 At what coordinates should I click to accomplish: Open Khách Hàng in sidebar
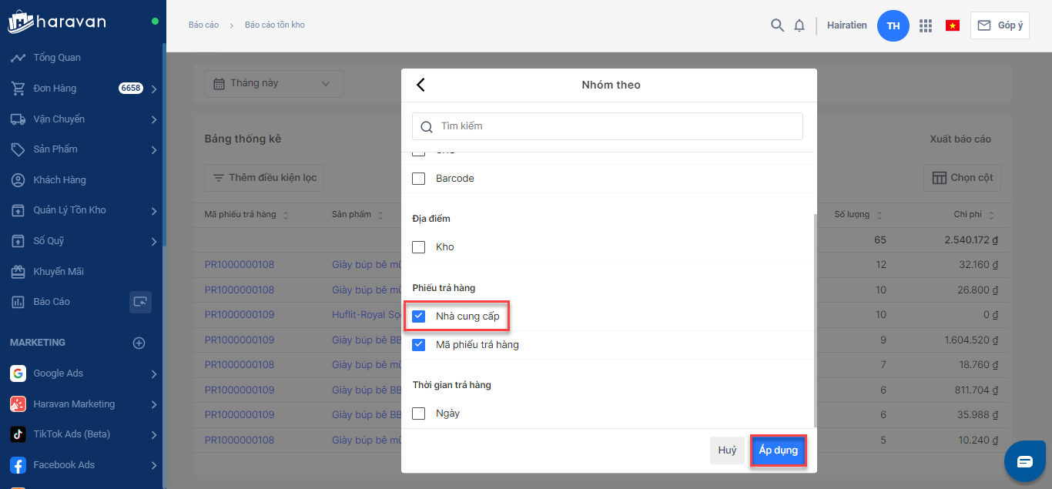point(59,180)
